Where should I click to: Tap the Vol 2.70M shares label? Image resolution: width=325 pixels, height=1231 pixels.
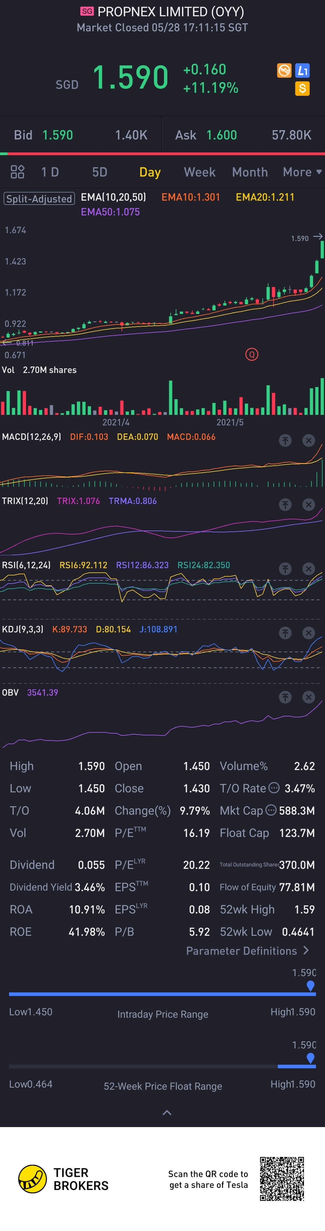coord(39,370)
